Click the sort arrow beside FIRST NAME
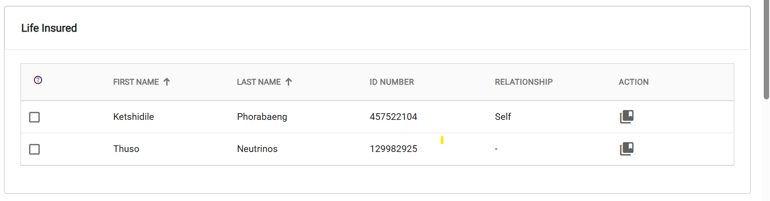The image size is (770, 201). tap(167, 82)
